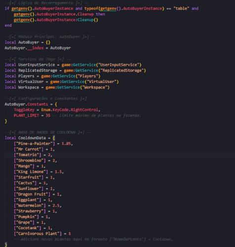Screen dimensions: 235x247
Task: Click the "Starfruit" key
Action: tap(29, 177)
